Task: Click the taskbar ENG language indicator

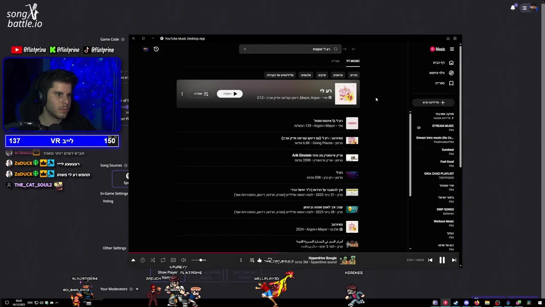Action: [30, 303]
